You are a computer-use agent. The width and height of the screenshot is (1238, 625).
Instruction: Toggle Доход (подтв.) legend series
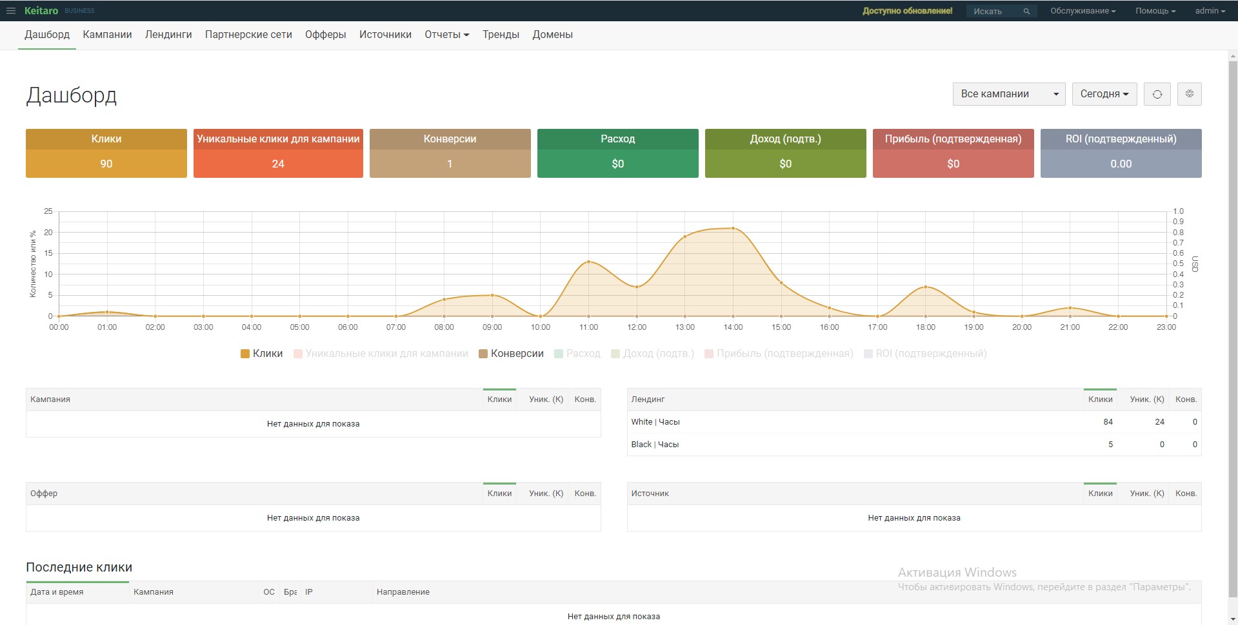coord(652,354)
